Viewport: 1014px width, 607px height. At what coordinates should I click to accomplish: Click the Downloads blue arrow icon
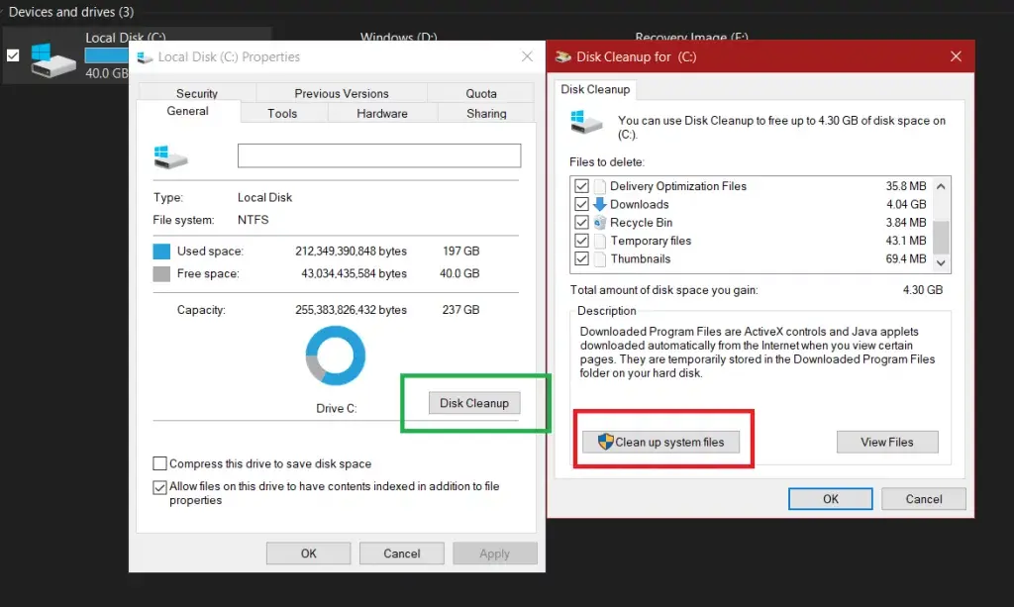click(x=599, y=204)
